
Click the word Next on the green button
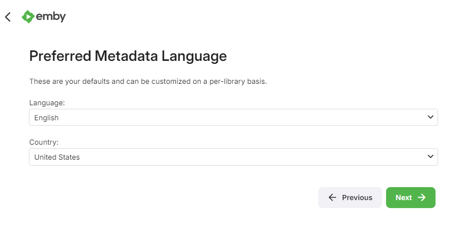coord(404,198)
